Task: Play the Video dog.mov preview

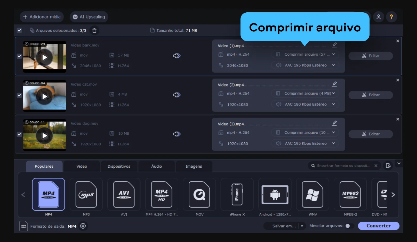Action: point(44,135)
